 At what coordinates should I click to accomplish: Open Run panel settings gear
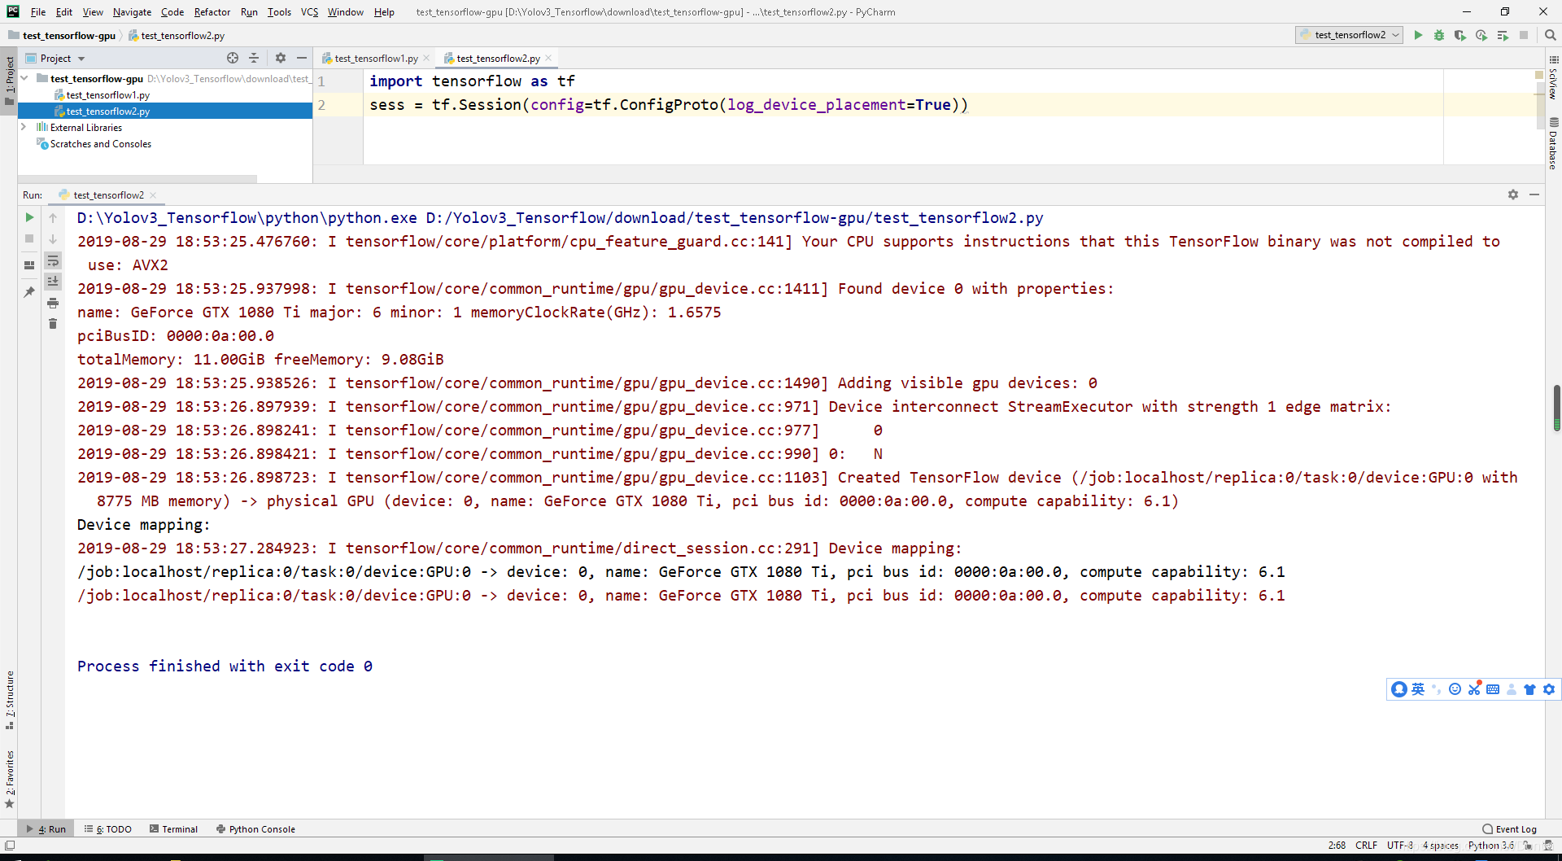(1513, 194)
